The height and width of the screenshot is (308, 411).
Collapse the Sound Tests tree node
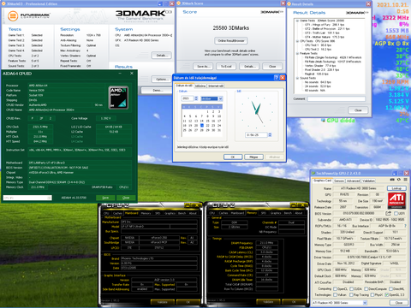297,78
